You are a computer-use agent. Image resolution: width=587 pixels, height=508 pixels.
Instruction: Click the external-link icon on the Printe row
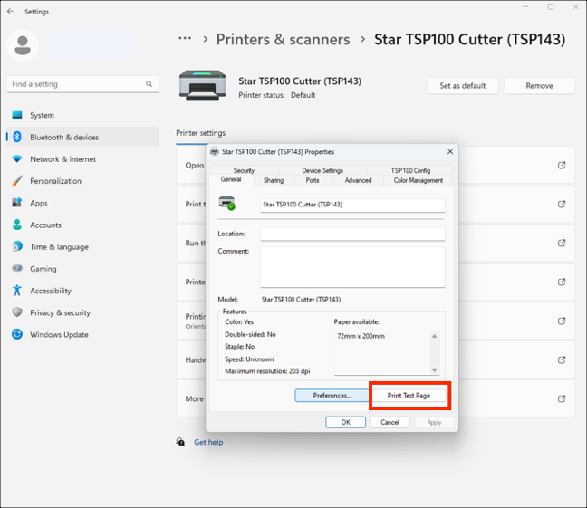click(x=561, y=282)
